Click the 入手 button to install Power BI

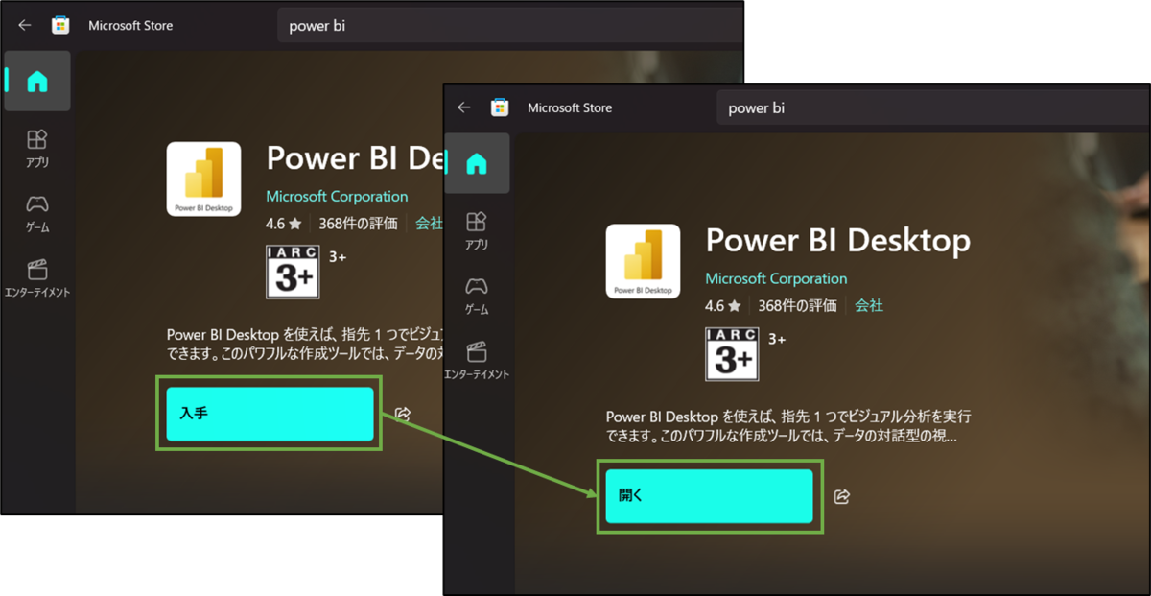pyautogui.click(x=270, y=414)
